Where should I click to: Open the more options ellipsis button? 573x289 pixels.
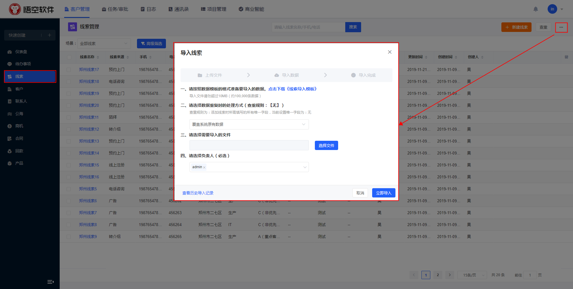(561, 27)
